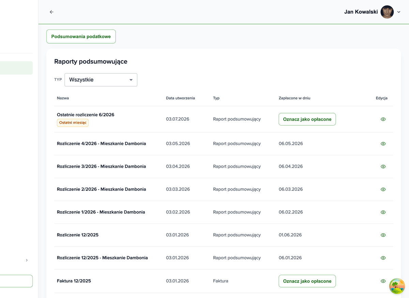Mark Faktura 12/2025 as paid

[307, 281]
